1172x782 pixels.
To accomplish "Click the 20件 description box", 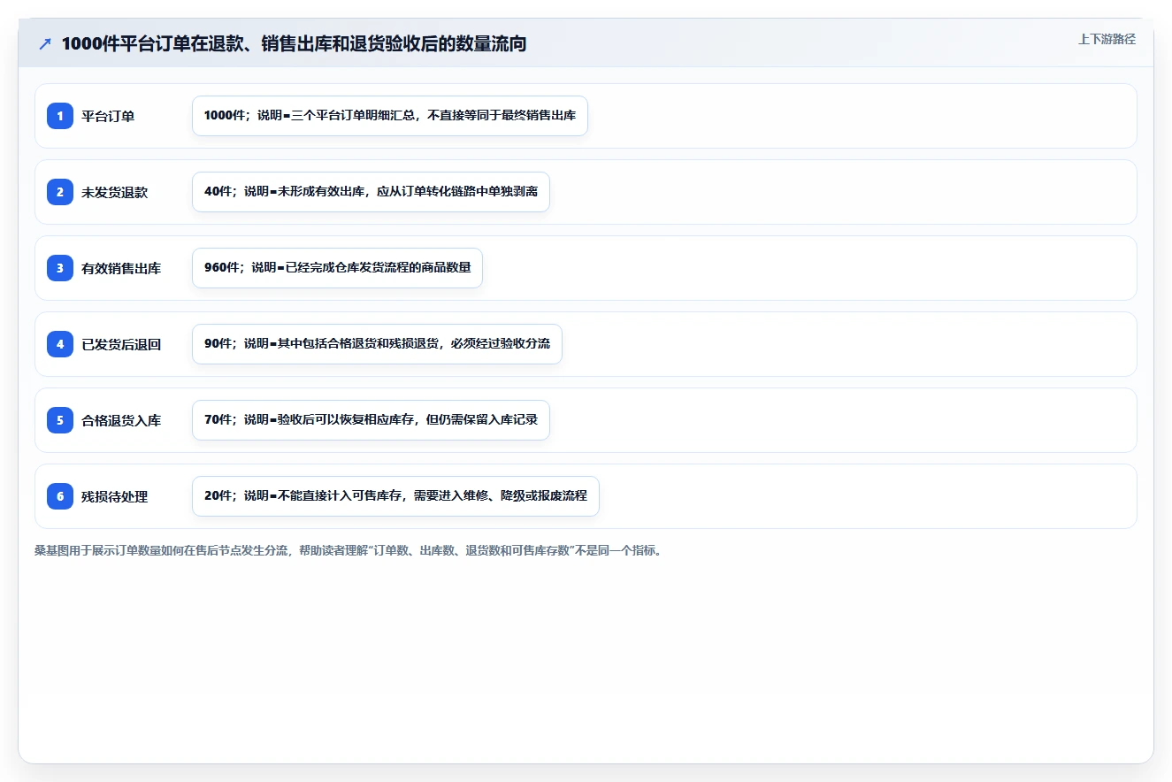I will click(x=395, y=496).
